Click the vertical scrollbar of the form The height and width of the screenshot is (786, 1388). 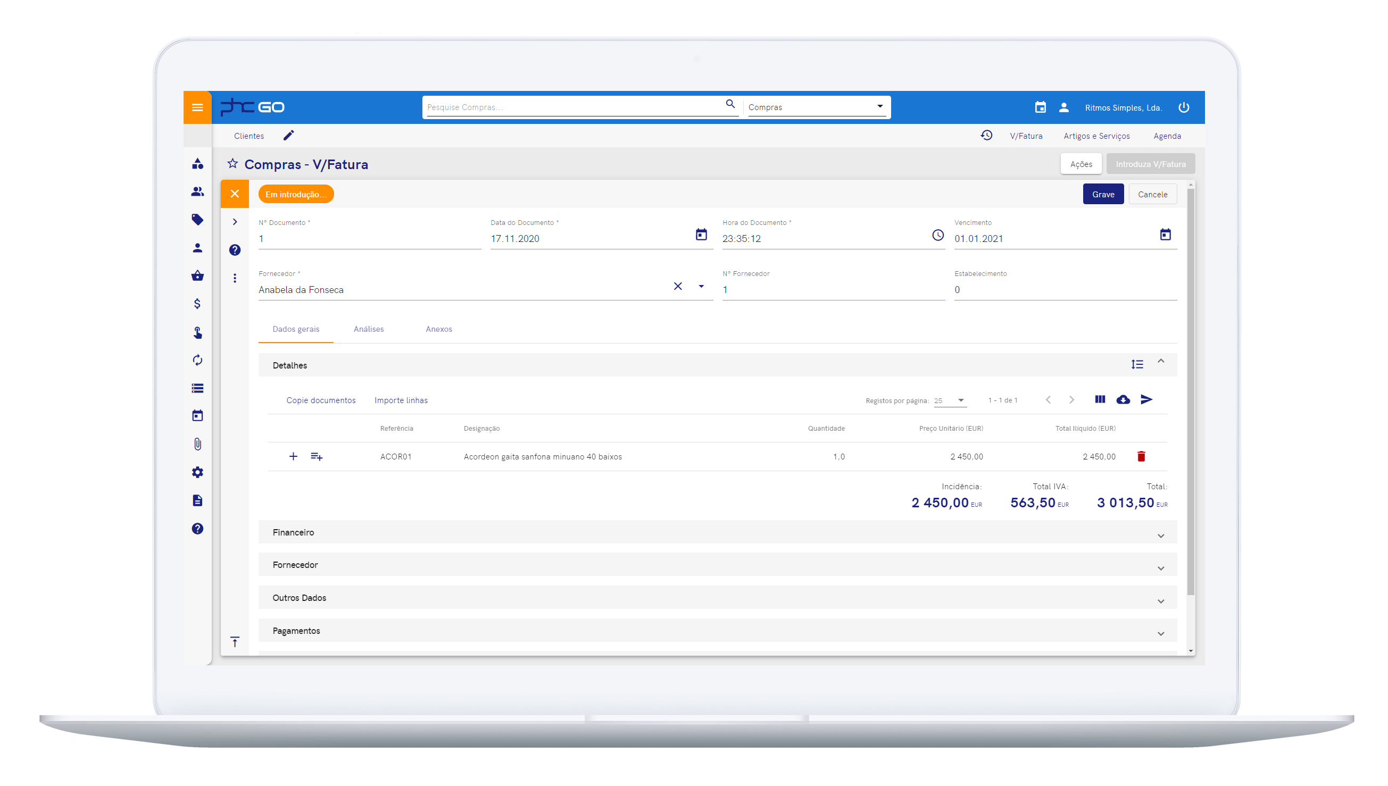pos(1190,391)
